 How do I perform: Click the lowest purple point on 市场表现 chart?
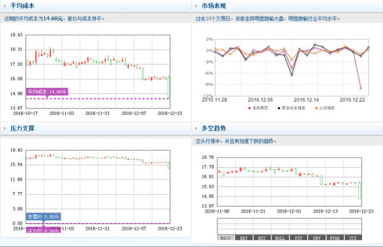pos(361,88)
